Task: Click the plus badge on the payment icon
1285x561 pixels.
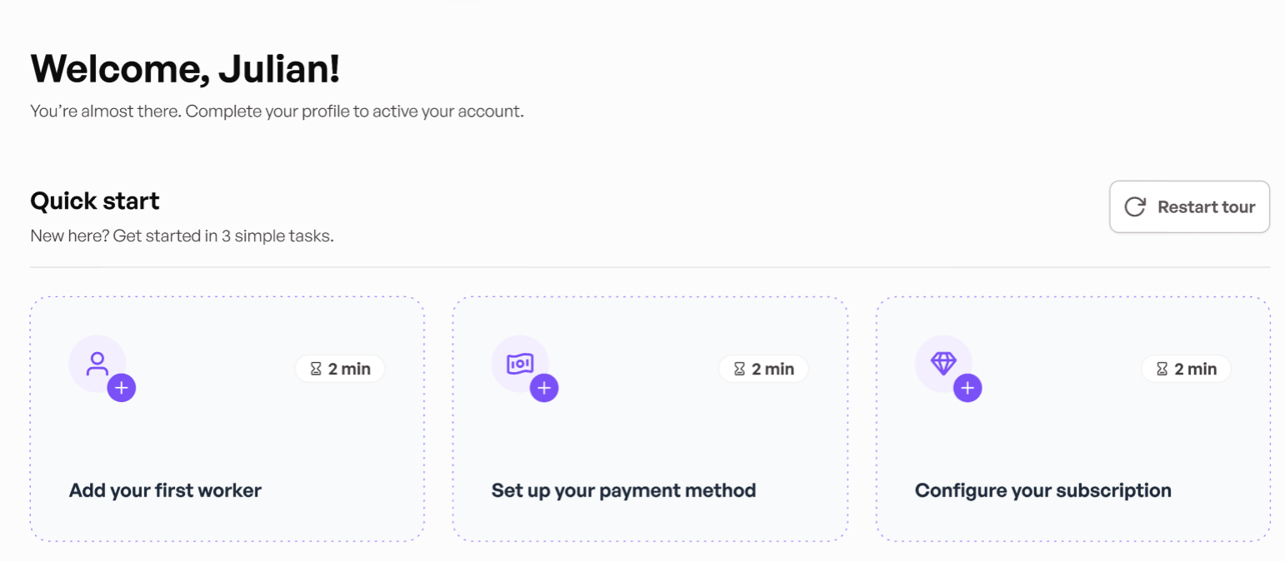Action: coord(544,388)
